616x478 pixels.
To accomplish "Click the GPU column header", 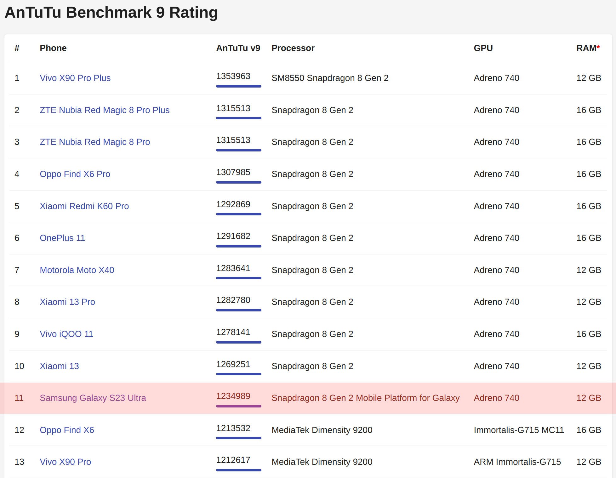I will [483, 48].
